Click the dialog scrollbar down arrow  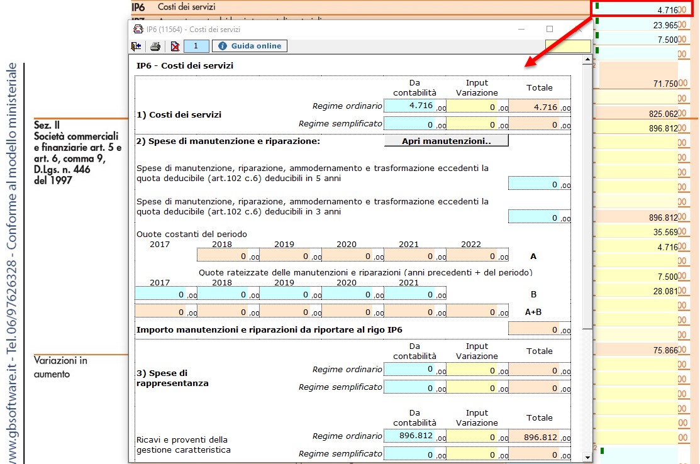587,457
